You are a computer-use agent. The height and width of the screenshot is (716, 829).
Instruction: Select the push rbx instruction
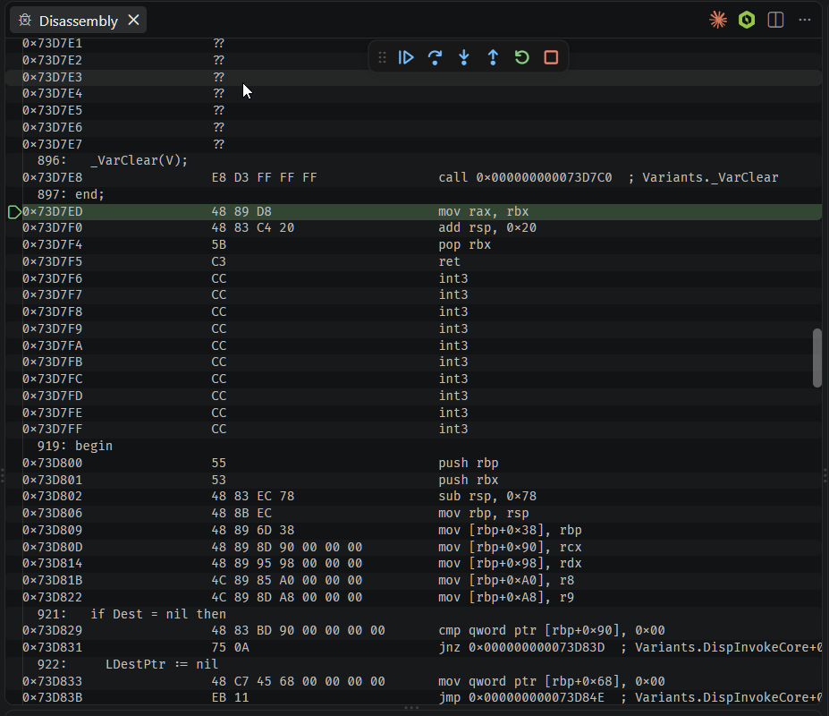point(469,480)
